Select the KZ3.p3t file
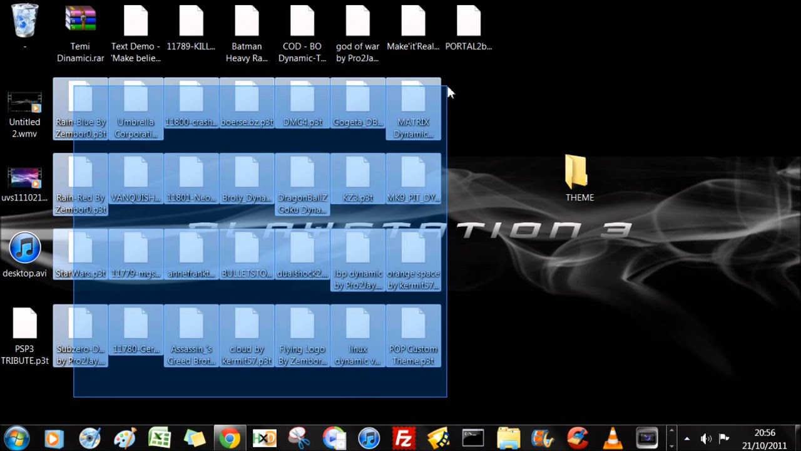801x451 pixels. [357, 179]
